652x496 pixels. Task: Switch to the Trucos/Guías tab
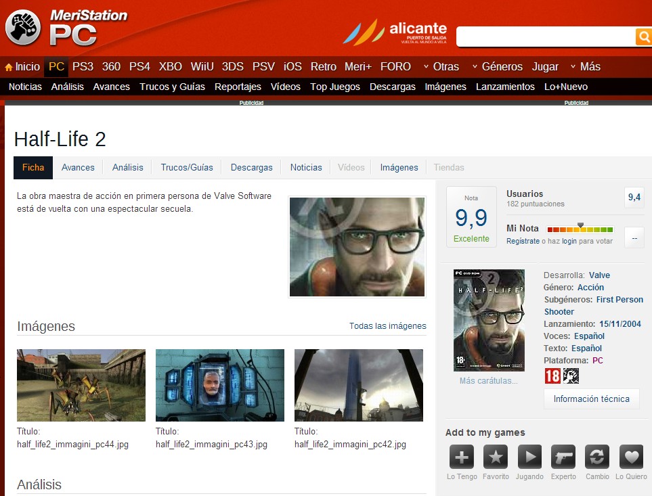click(x=187, y=167)
